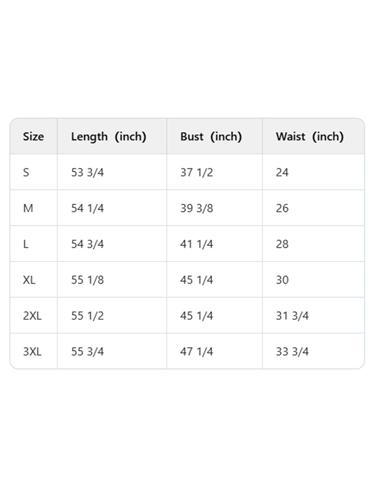Click the L size row label

click(x=26, y=244)
